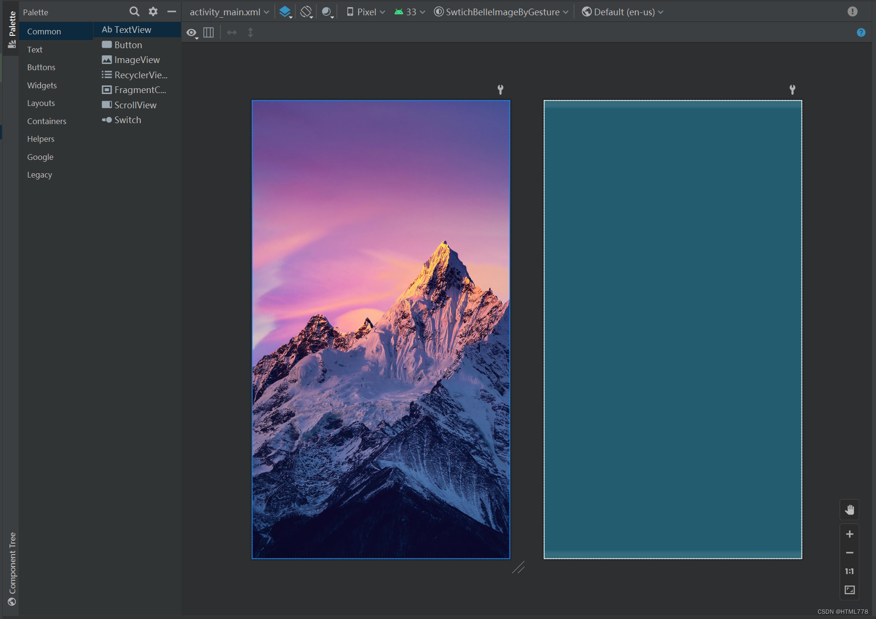Pick the Switch widget from palette
The image size is (876, 619).
[137, 120]
